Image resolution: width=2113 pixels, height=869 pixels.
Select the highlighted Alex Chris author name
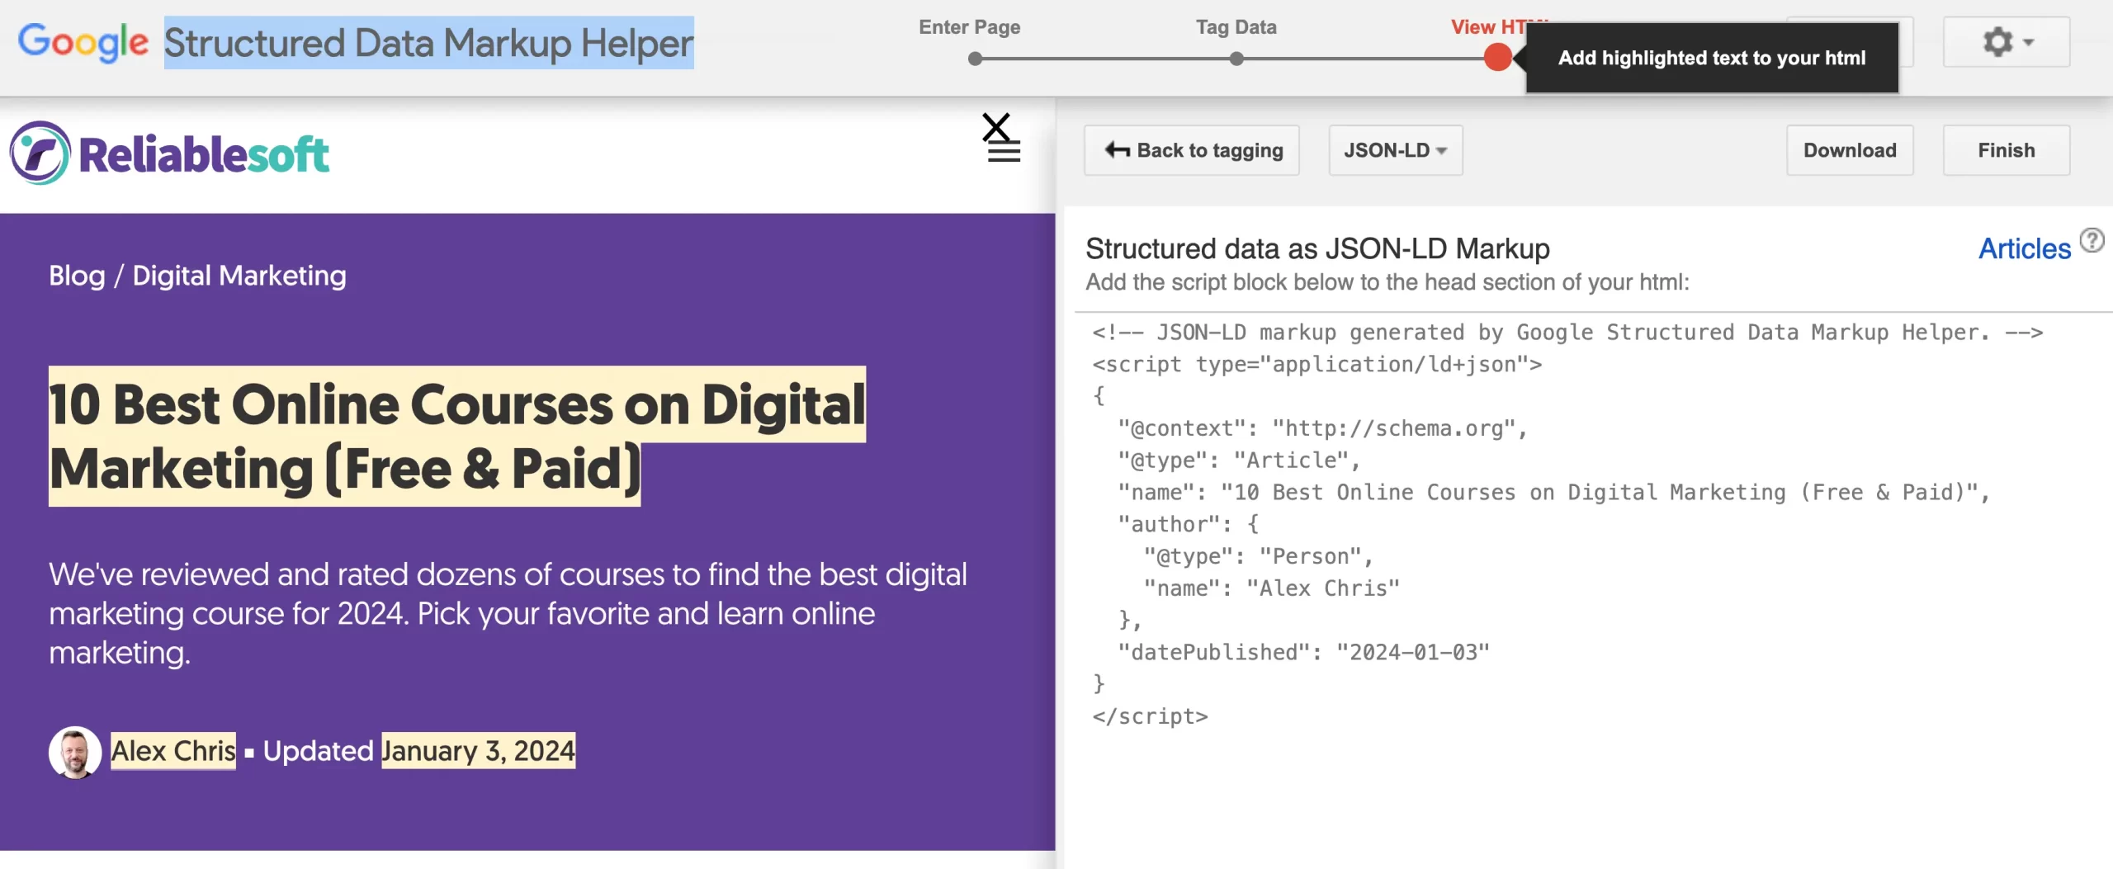173,751
